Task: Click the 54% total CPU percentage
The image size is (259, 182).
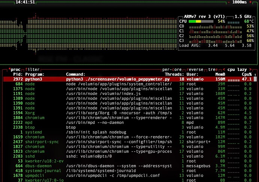Action: point(221,21)
